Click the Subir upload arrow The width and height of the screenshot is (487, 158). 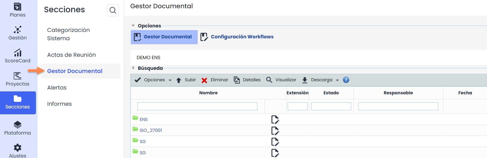(179, 80)
